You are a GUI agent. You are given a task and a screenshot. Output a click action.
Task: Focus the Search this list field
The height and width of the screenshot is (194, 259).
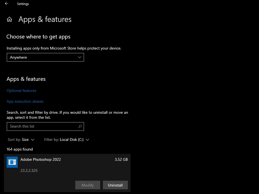click(45, 126)
